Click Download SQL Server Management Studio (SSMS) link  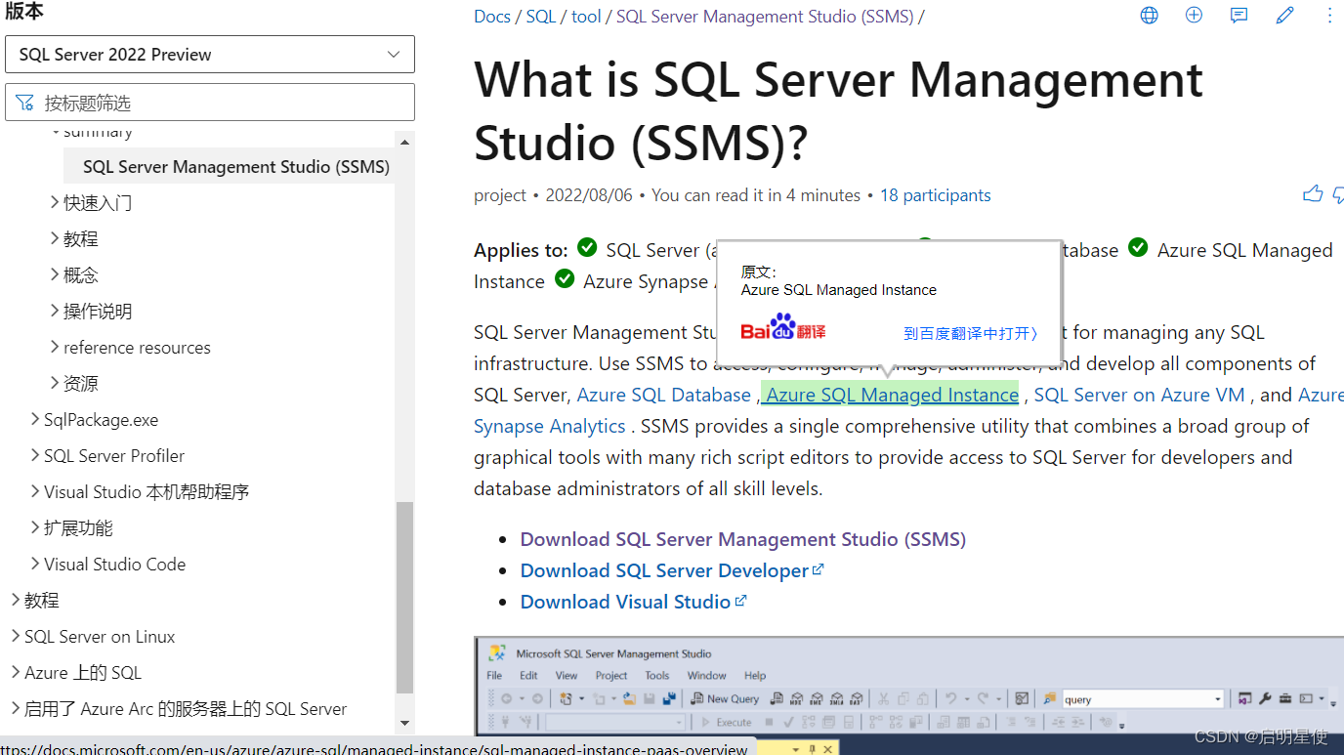[x=743, y=539]
